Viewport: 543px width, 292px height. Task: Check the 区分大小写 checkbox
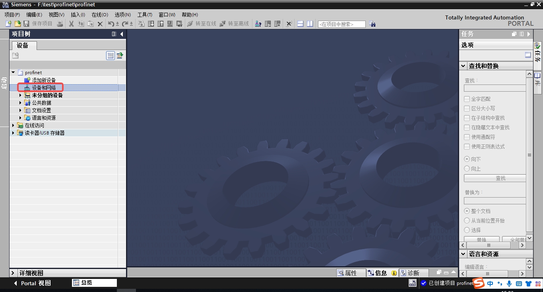pos(467,108)
